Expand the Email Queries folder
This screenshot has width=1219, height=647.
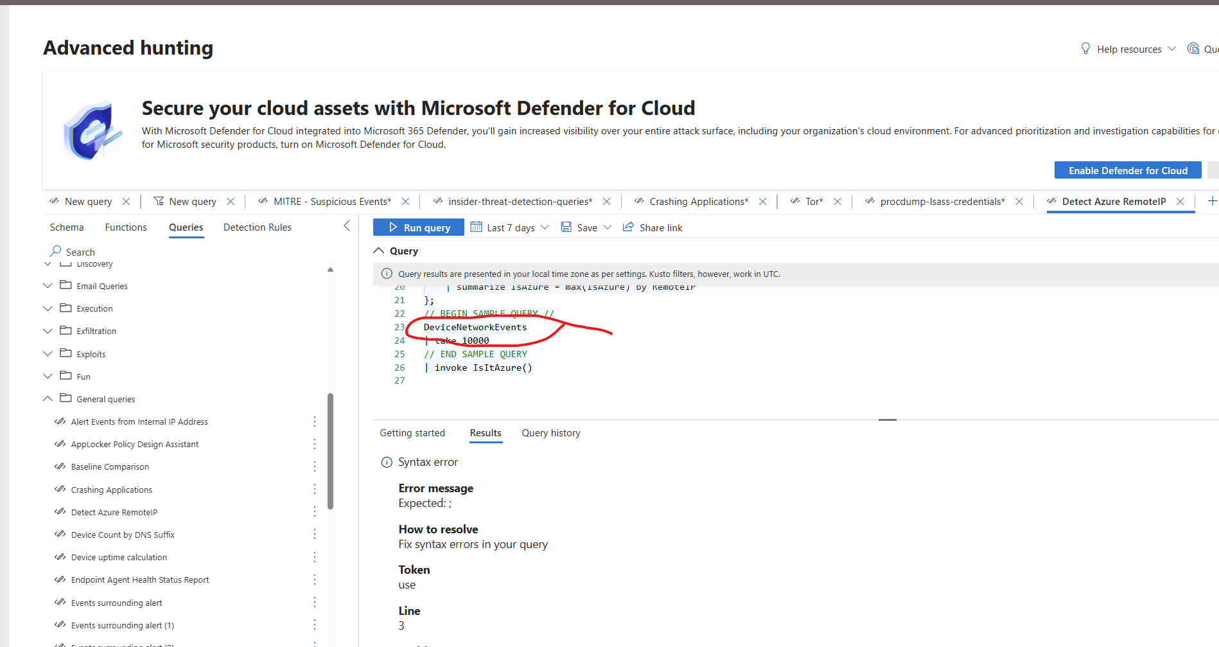48,286
